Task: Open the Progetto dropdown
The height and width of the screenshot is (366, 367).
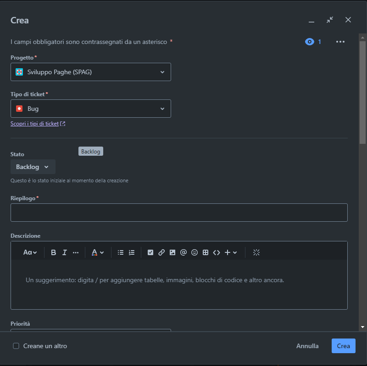Action: (x=90, y=72)
